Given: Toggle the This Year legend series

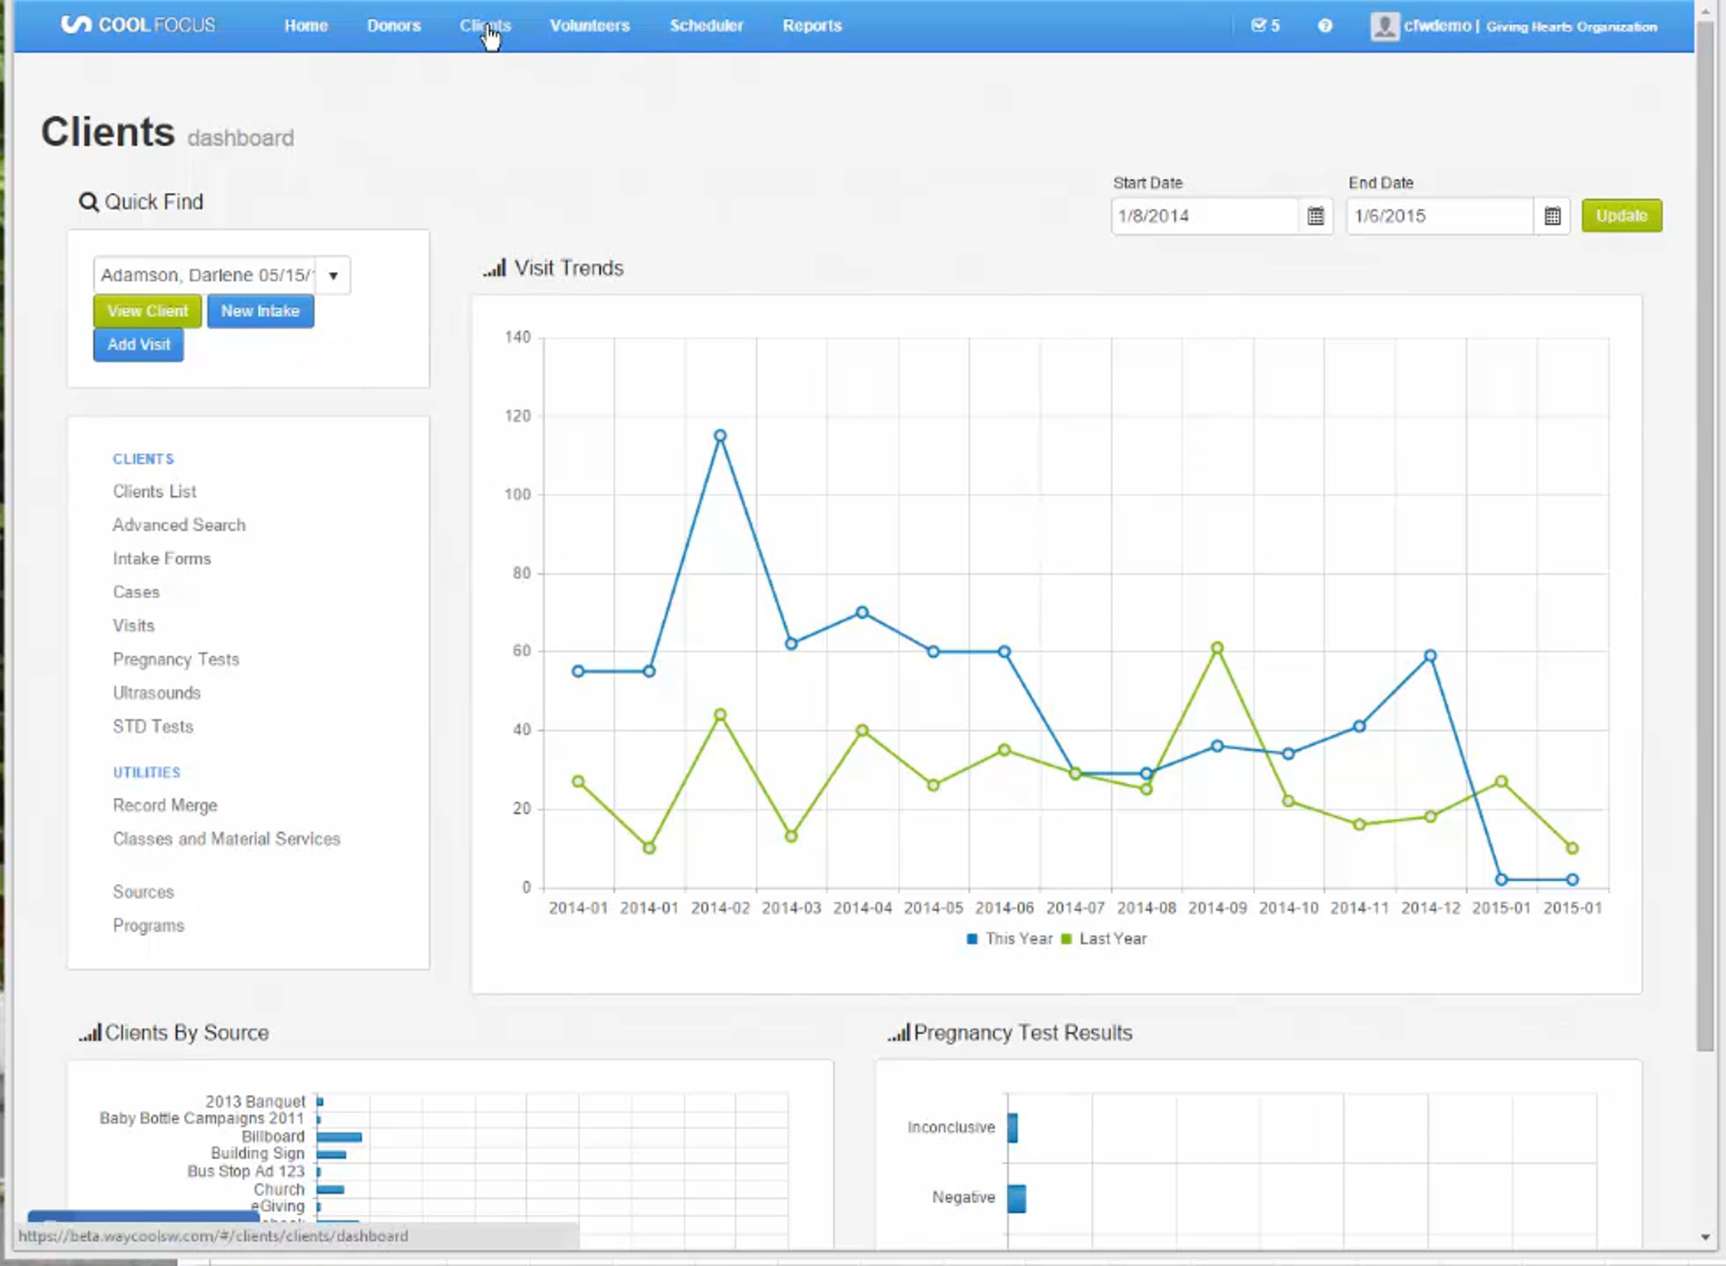Looking at the screenshot, I should click(1010, 939).
